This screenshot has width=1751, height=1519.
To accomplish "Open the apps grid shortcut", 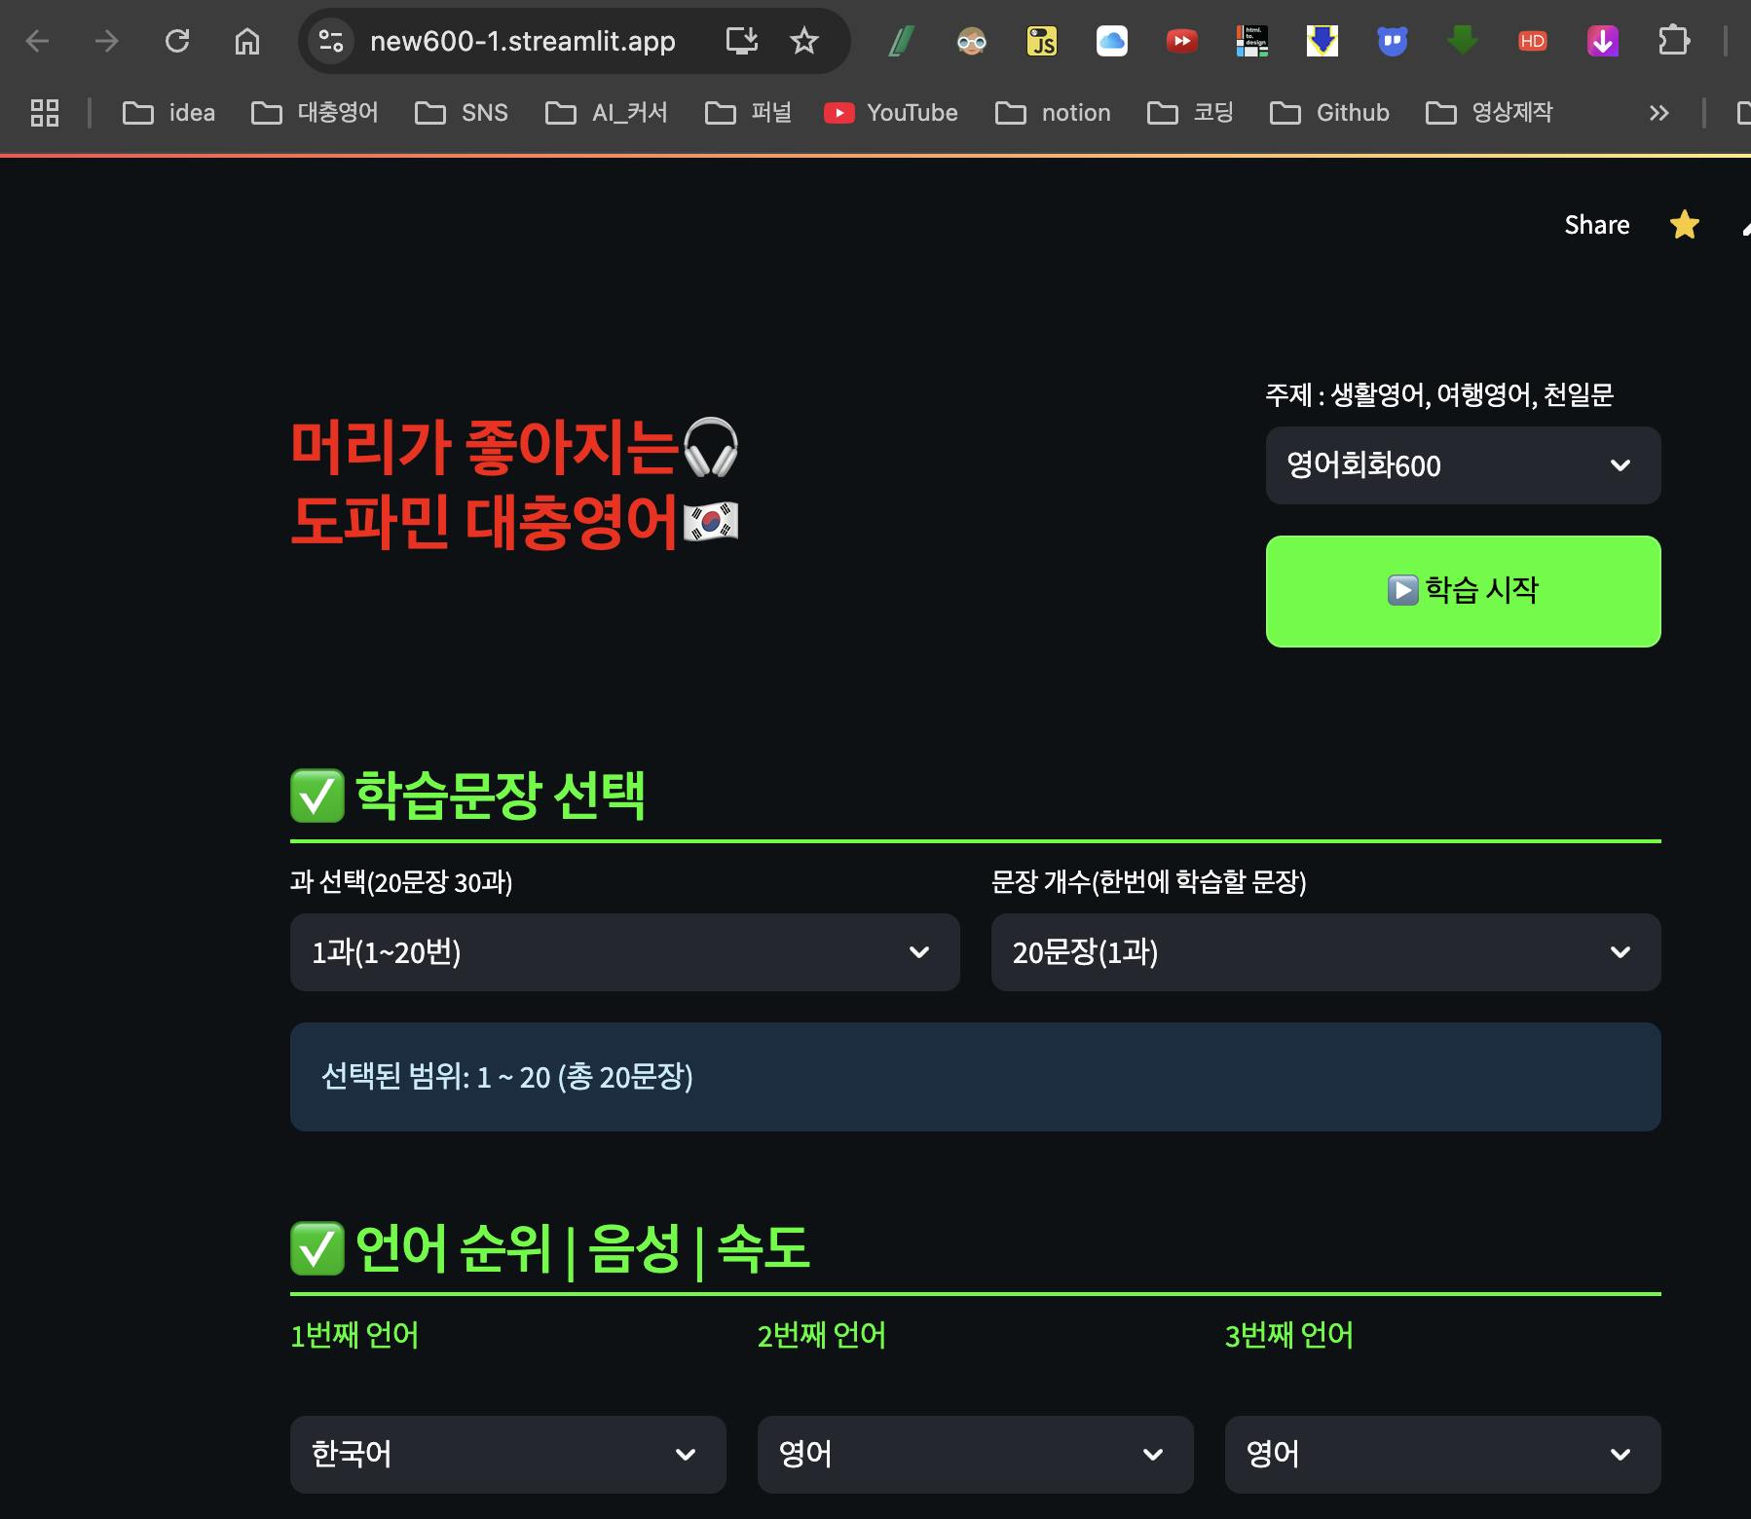I will click(x=45, y=113).
